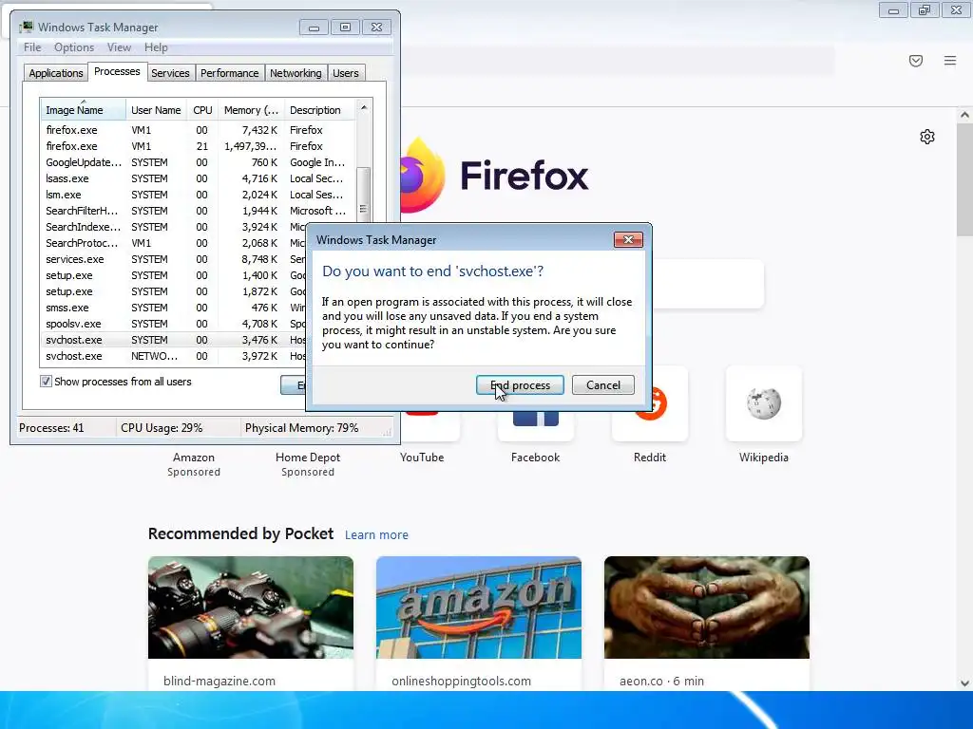Switch to the Applications tab

pos(56,73)
